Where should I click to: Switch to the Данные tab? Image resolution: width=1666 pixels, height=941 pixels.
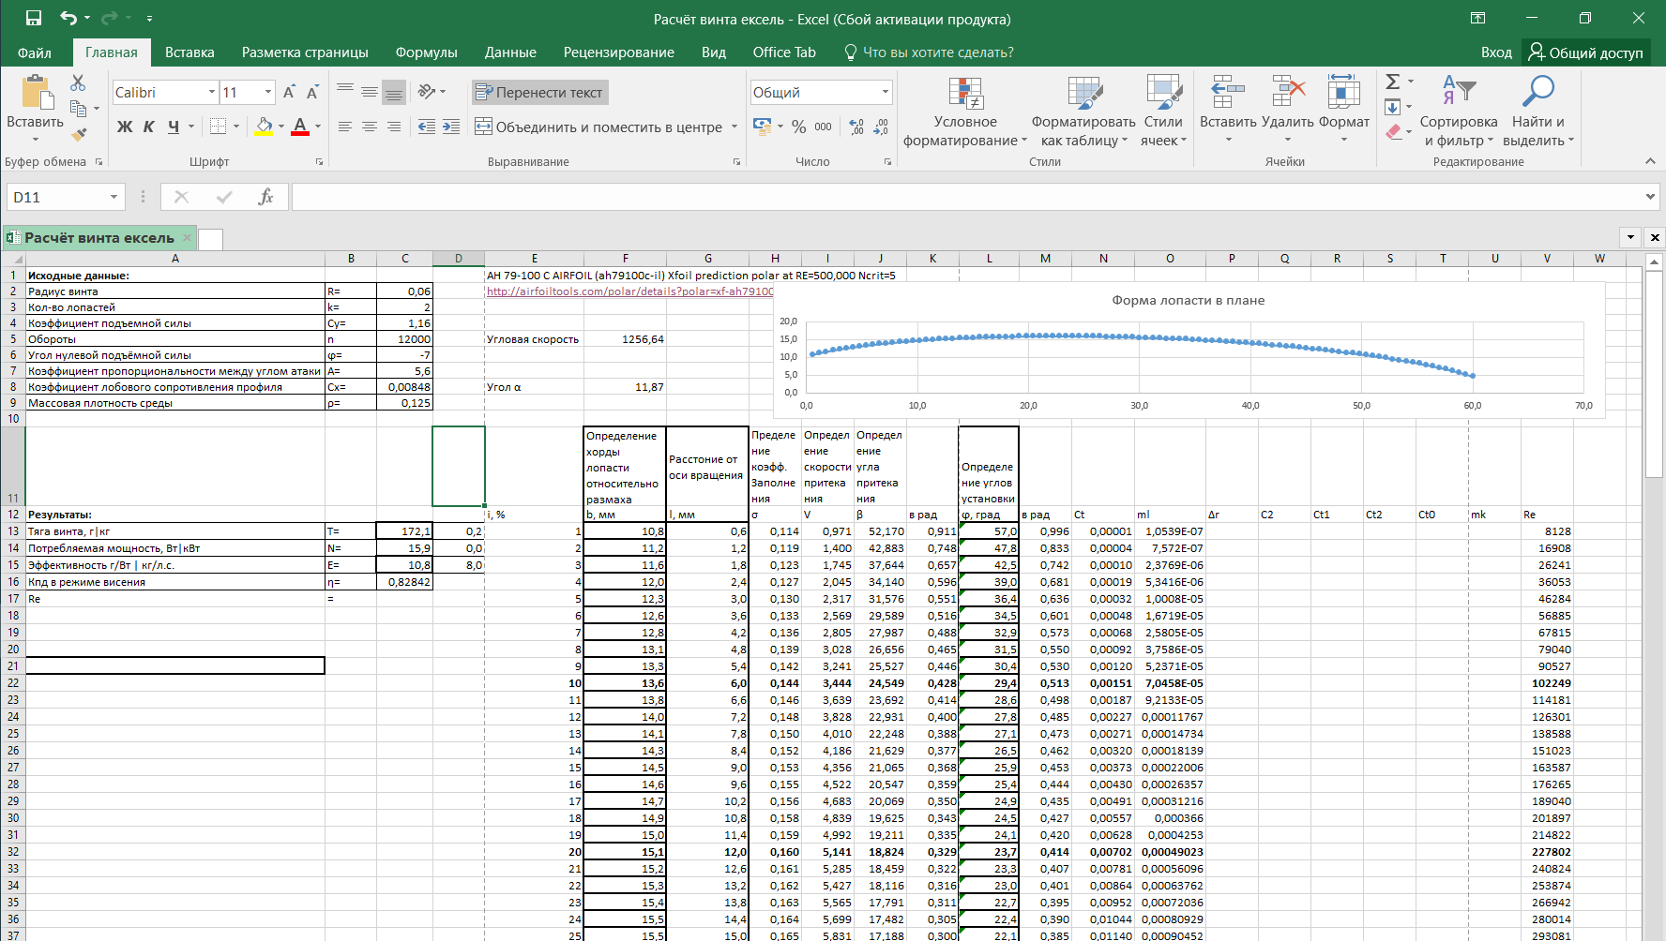point(510,52)
